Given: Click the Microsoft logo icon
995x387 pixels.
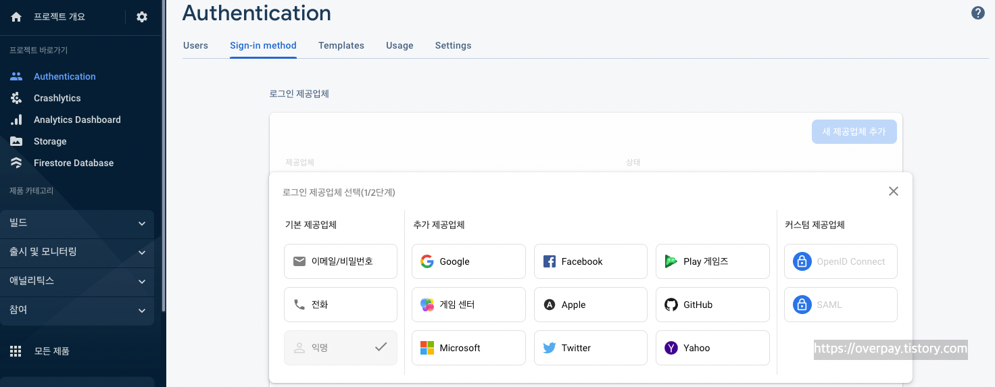Looking at the screenshot, I should click(x=427, y=348).
